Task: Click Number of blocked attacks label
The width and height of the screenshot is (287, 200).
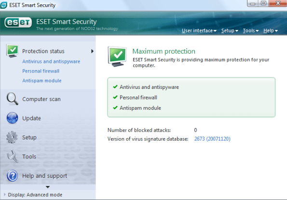Action: [x=139, y=130]
